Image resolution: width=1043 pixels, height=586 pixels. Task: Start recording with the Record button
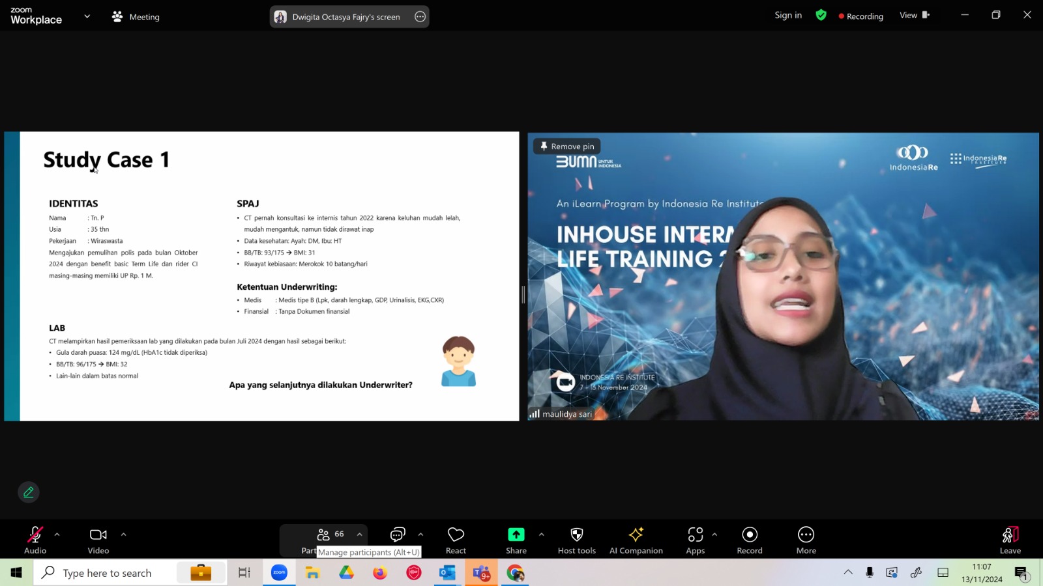click(750, 540)
